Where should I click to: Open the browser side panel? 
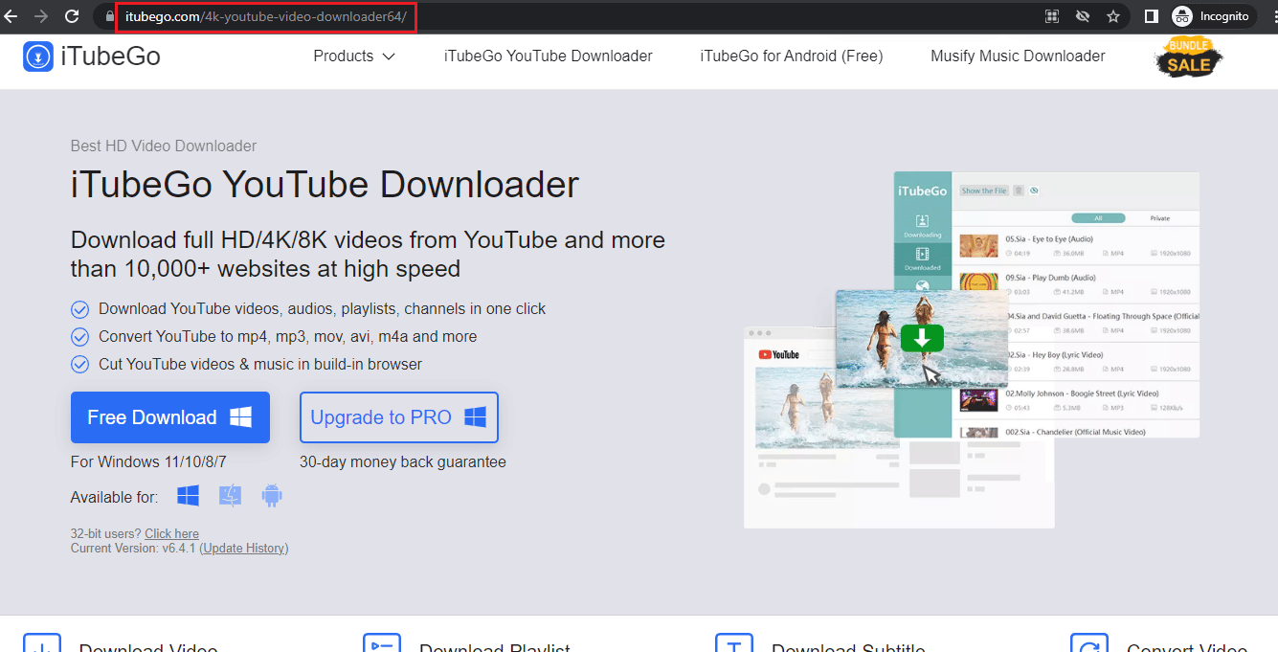[1152, 16]
